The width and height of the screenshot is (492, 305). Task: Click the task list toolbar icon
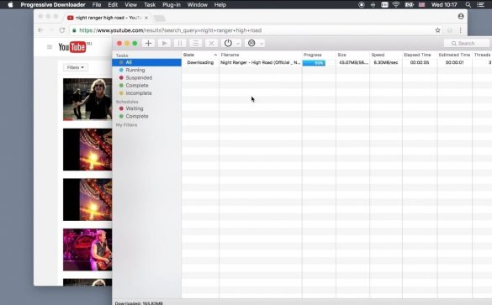tap(195, 43)
